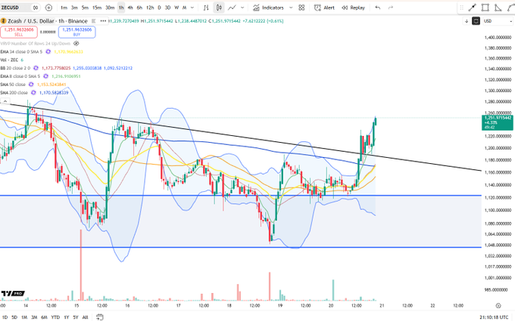Select the trend line drawing tool

pyautogui.click(x=472, y=8)
